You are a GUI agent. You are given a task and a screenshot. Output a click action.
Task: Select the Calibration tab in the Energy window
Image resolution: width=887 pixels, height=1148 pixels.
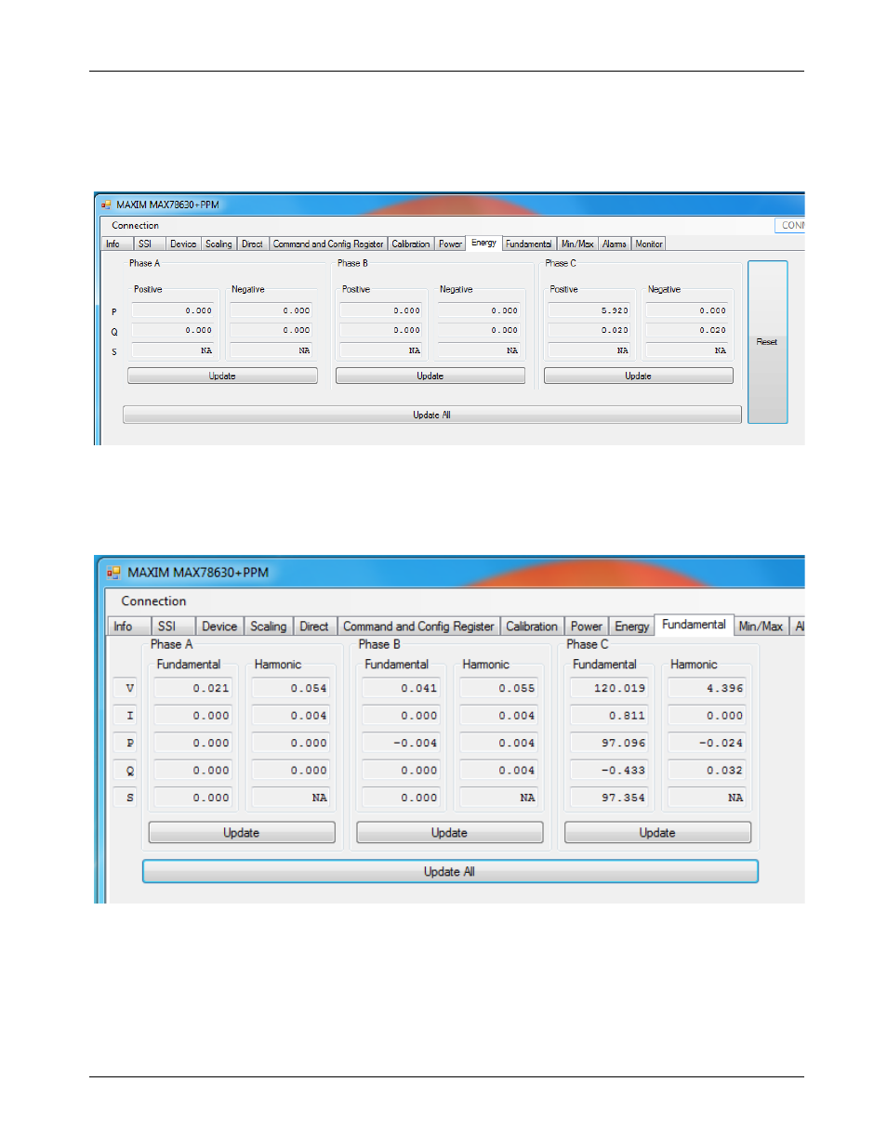(x=411, y=244)
